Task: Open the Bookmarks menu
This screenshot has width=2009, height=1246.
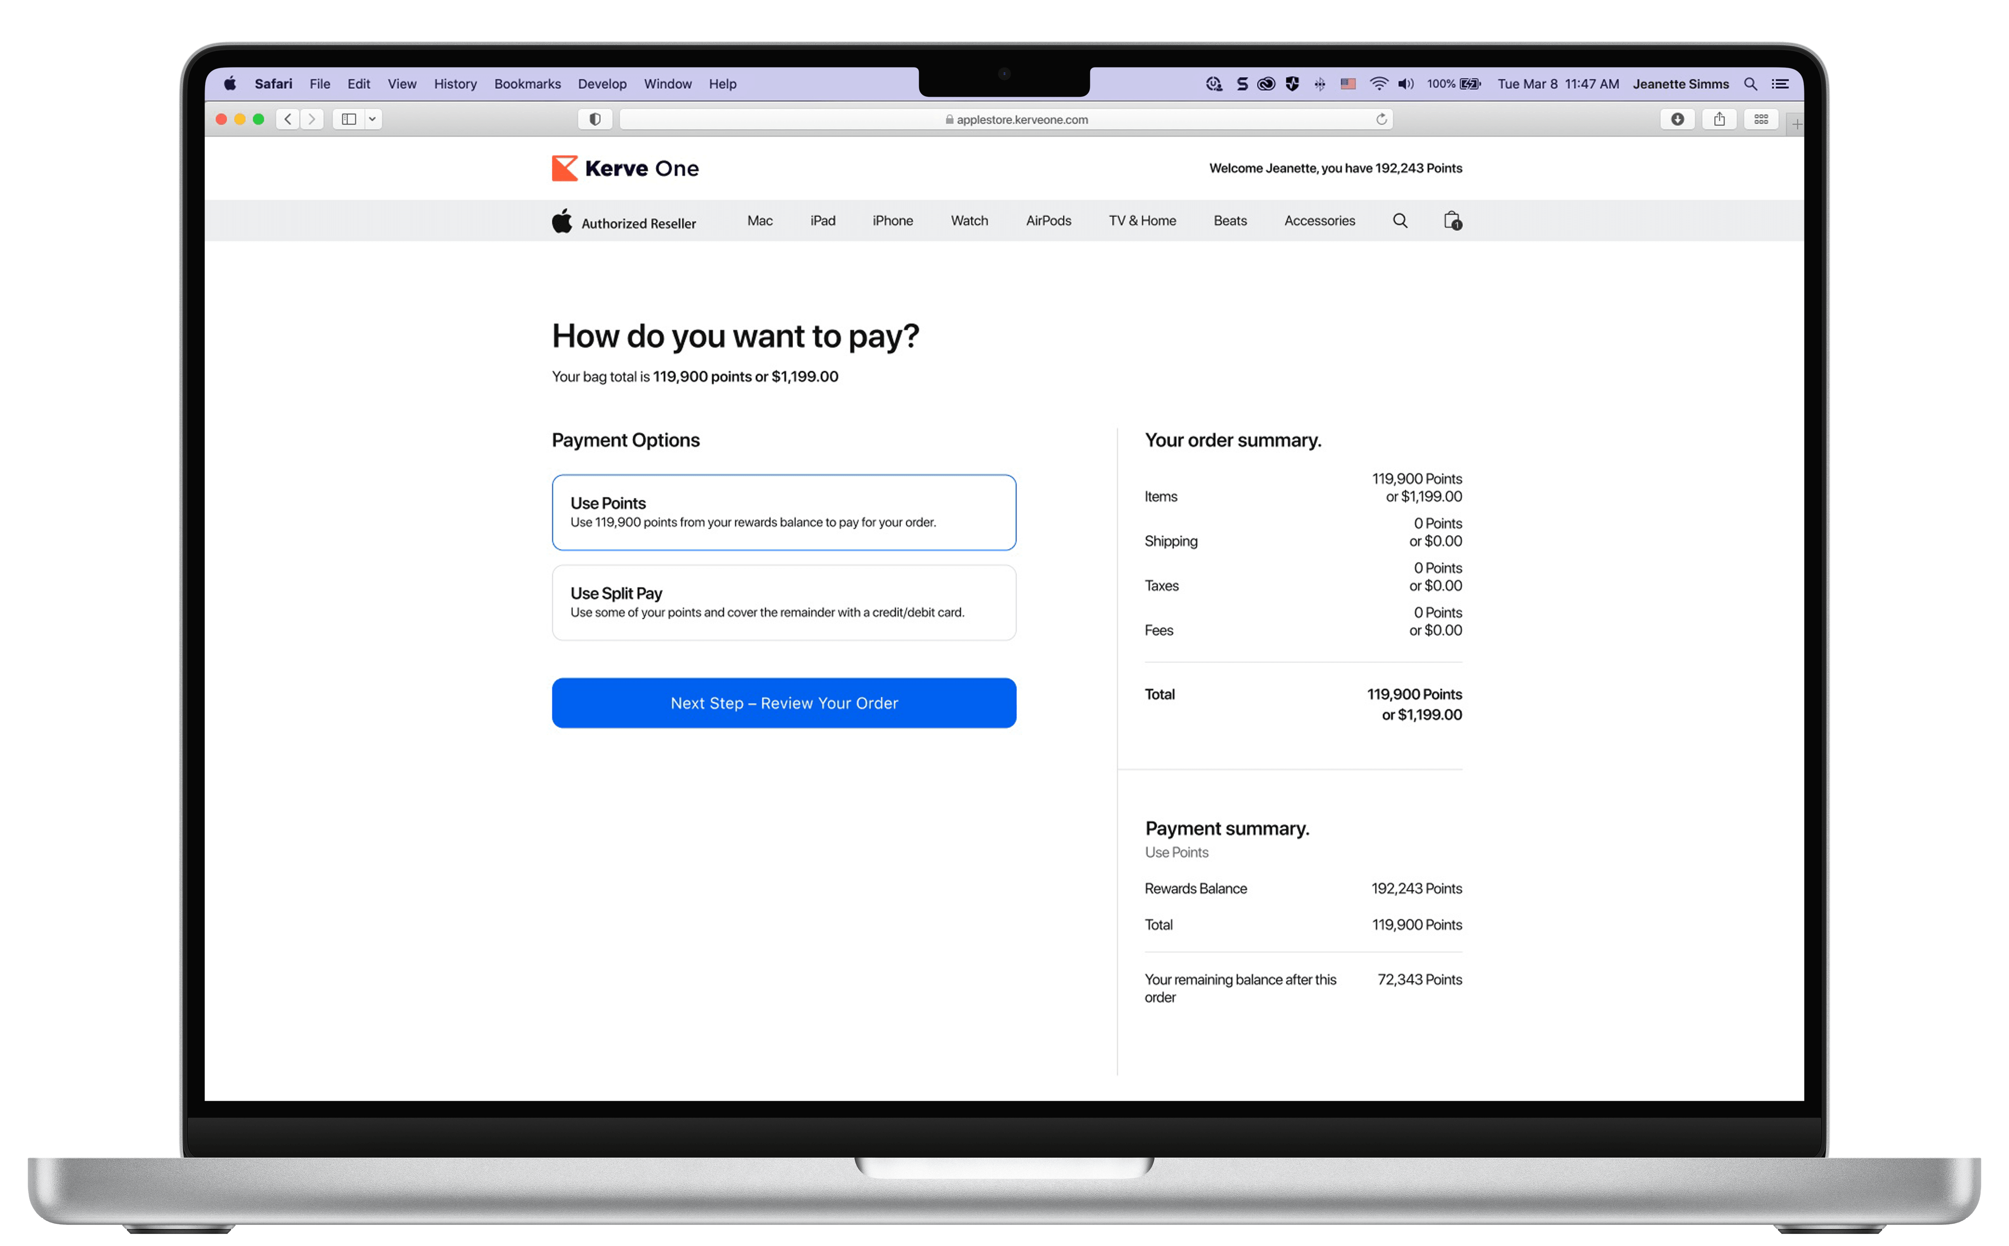Action: tap(527, 84)
